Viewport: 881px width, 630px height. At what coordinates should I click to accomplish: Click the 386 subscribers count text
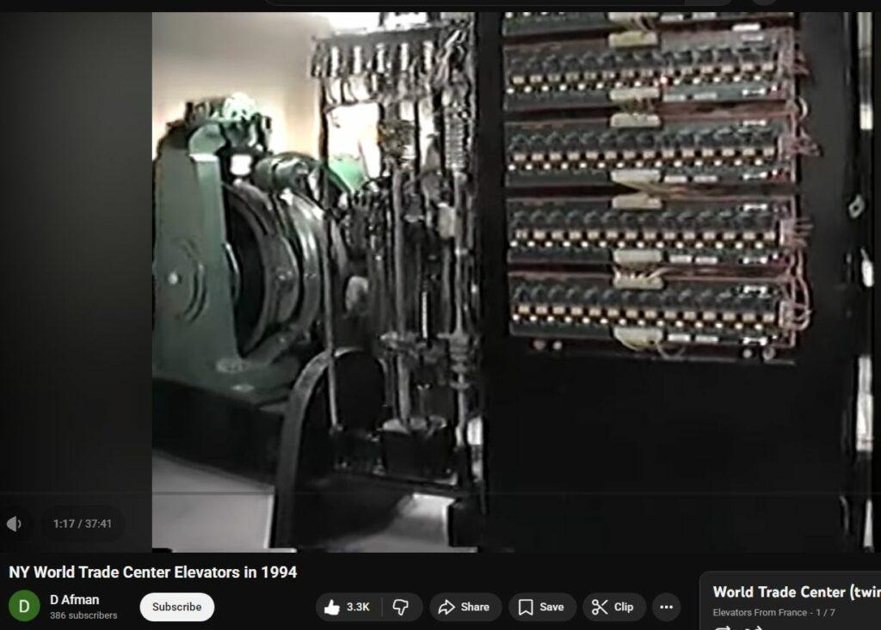[x=83, y=615]
